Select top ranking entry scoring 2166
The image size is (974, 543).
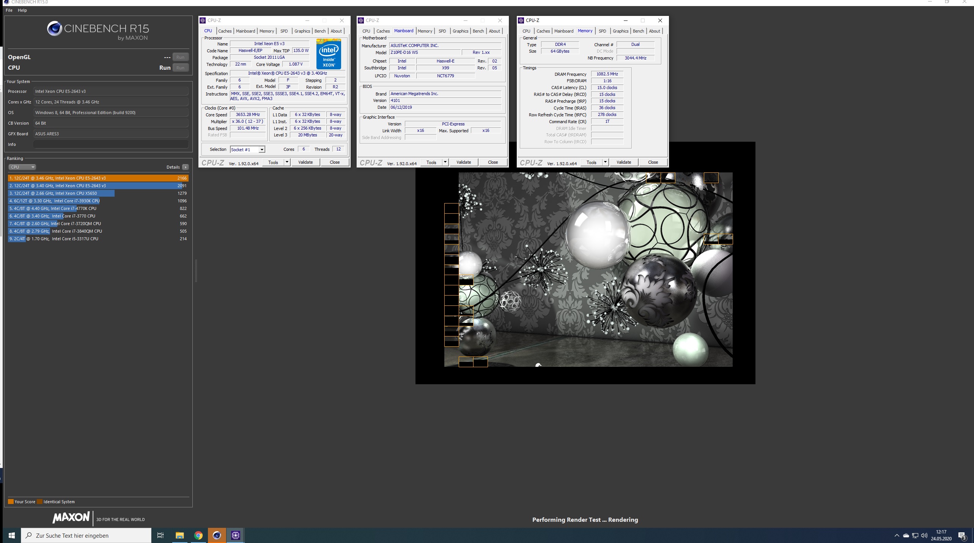(98, 178)
